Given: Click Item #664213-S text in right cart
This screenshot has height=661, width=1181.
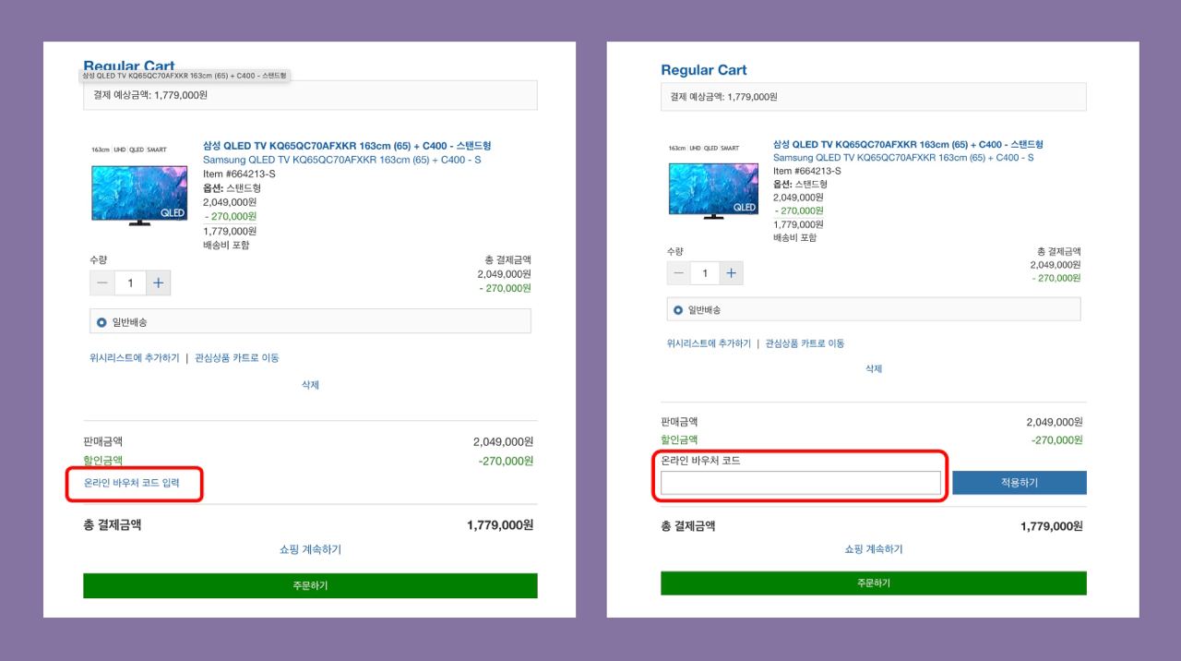Looking at the screenshot, I should [x=807, y=171].
